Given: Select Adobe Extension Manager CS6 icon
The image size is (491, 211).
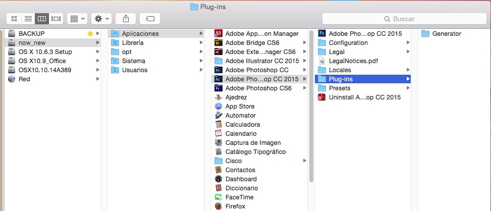Looking at the screenshot, I should (x=219, y=51).
